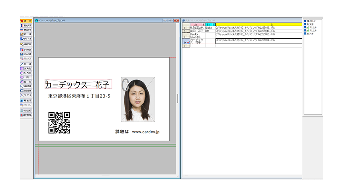Pick the 四角形 rectangle shape tool

pos(26,69)
